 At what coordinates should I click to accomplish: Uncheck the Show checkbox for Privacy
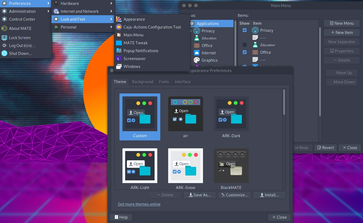click(x=245, y=30)
